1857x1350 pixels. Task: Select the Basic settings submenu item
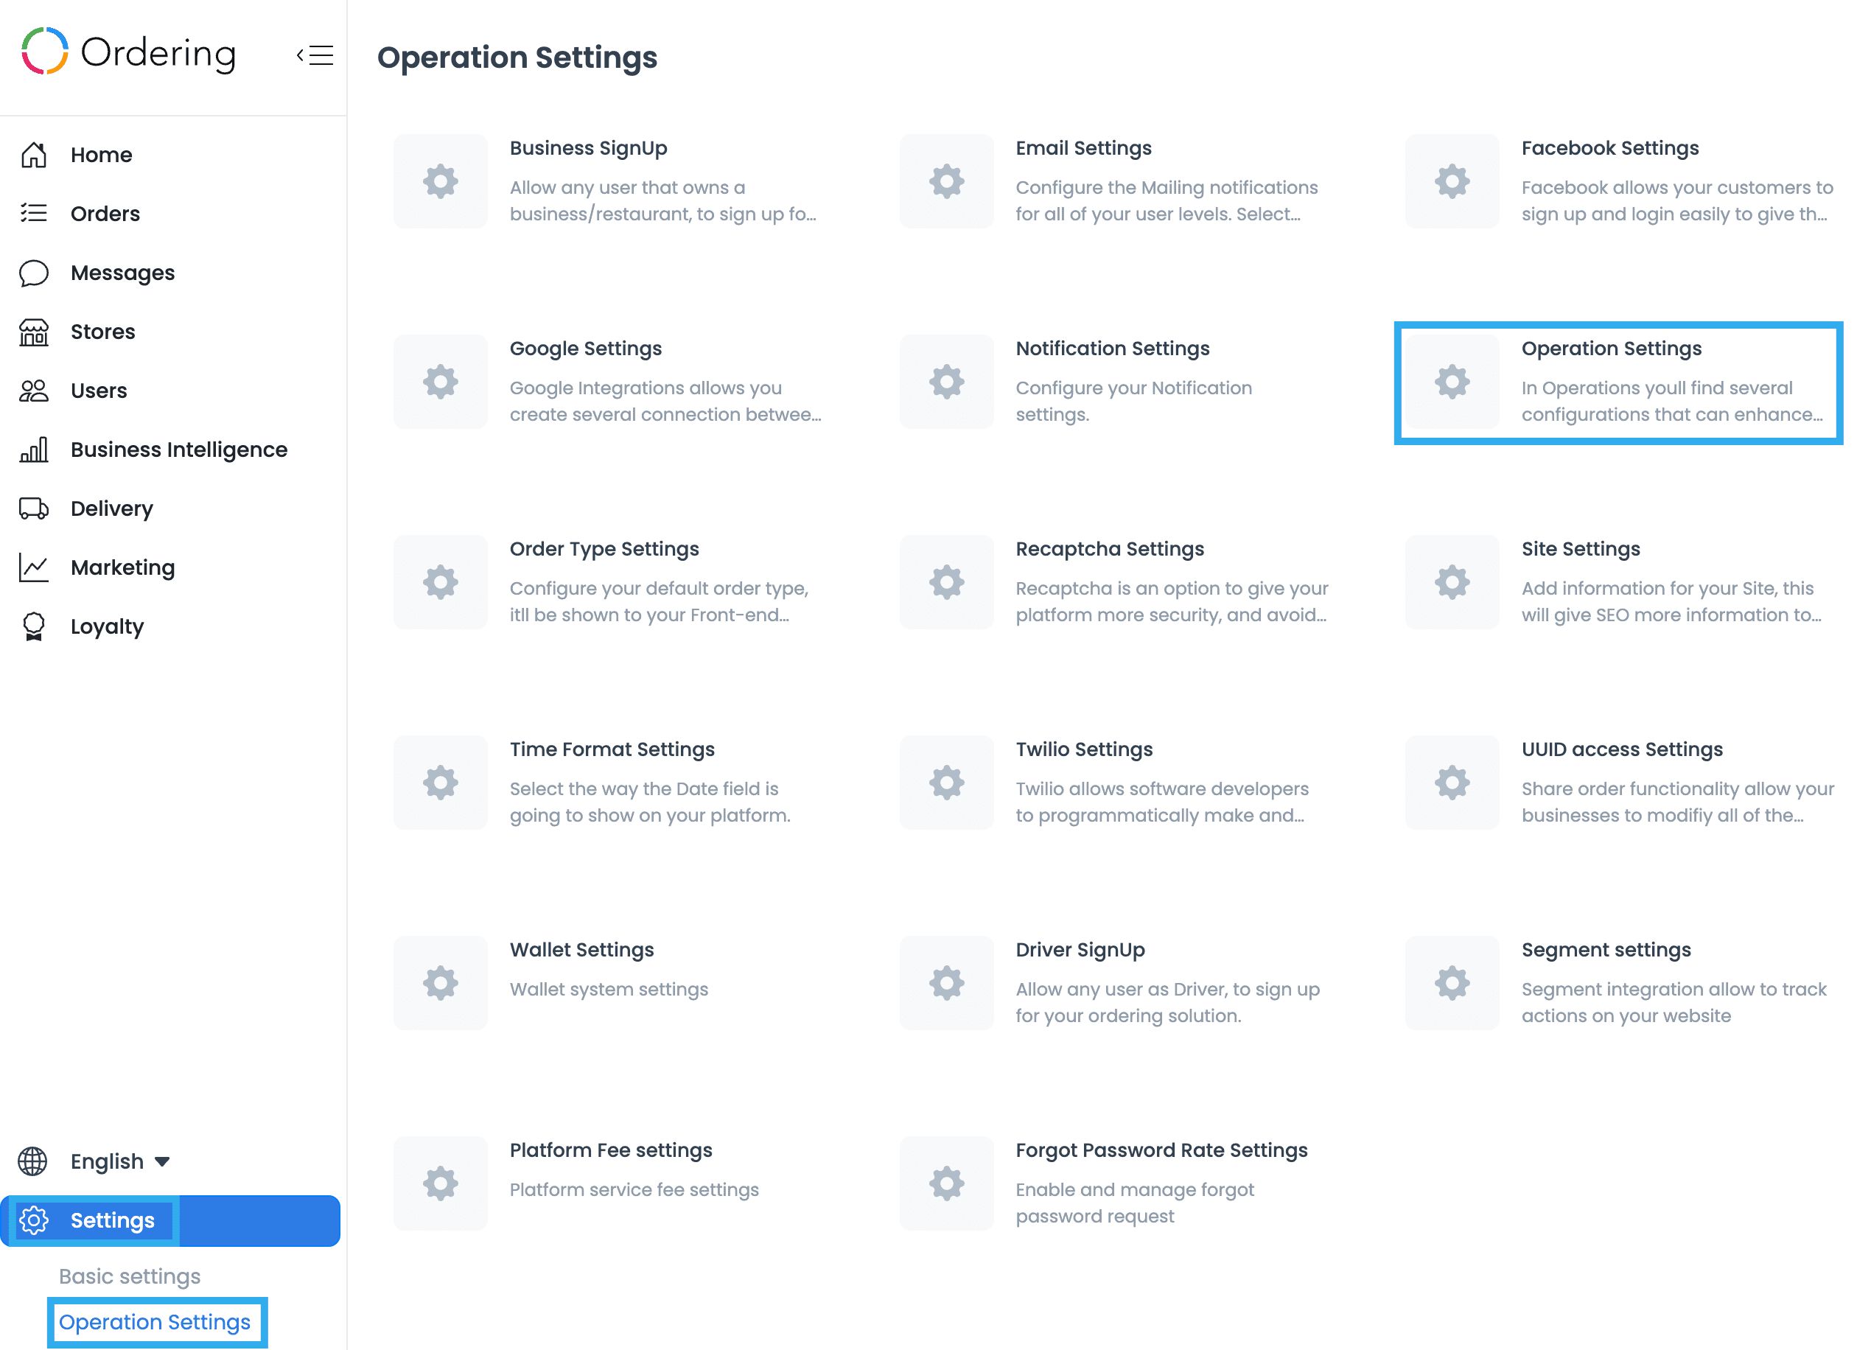point(130,1276)
